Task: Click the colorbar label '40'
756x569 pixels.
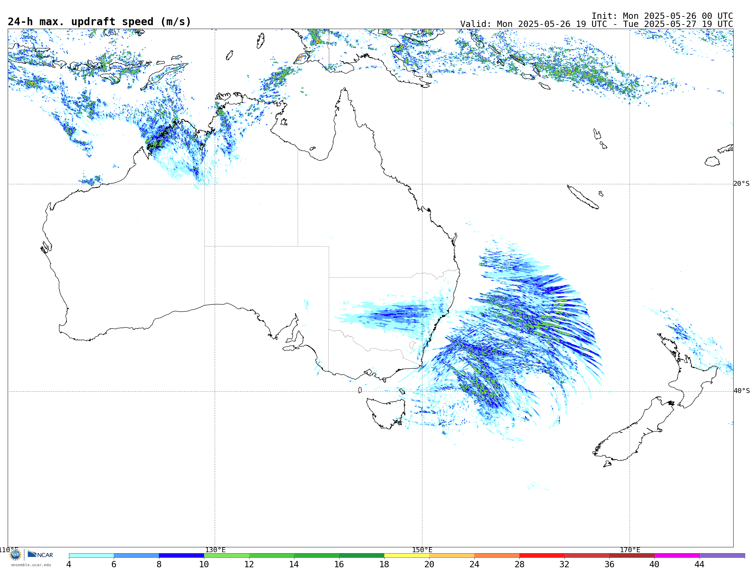Action: (x=654, y=564)
